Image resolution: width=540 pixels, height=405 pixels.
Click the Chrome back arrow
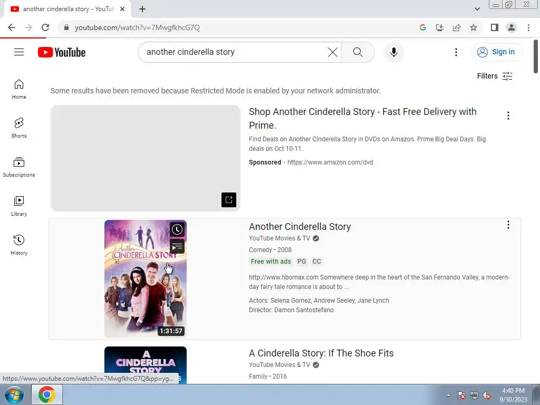pyautogui.click(x=12, y=27)
